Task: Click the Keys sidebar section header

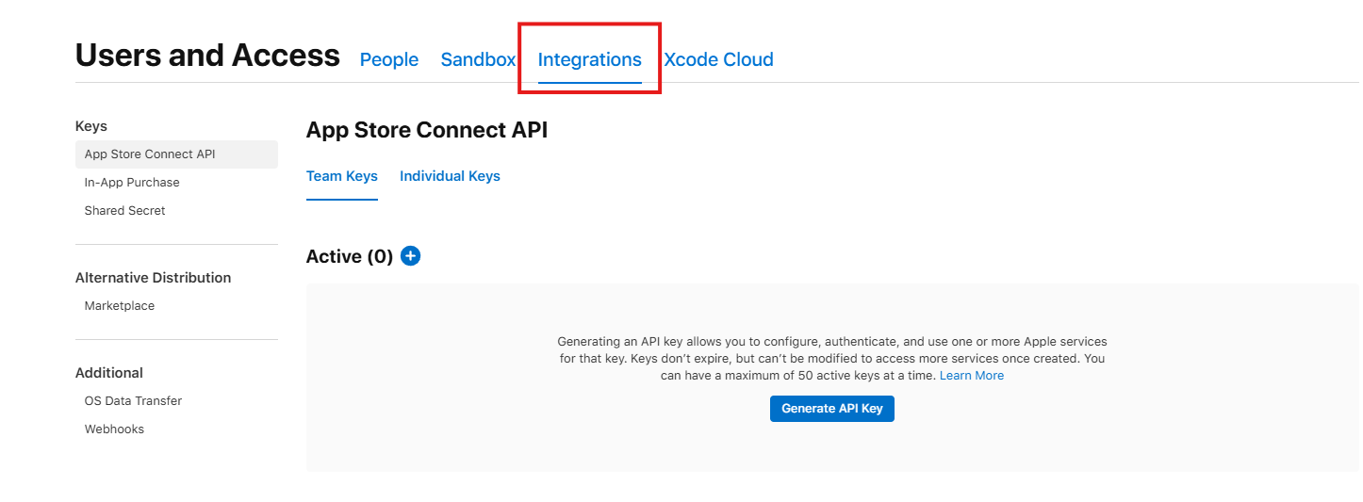Action: [91, 126]
